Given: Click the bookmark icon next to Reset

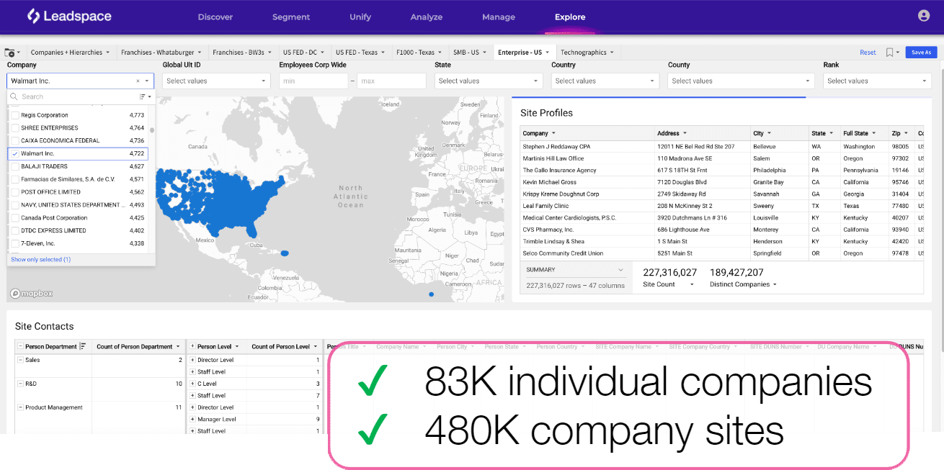Looking at the screenshot, I should pyautogui.click(x=890, y=53).
